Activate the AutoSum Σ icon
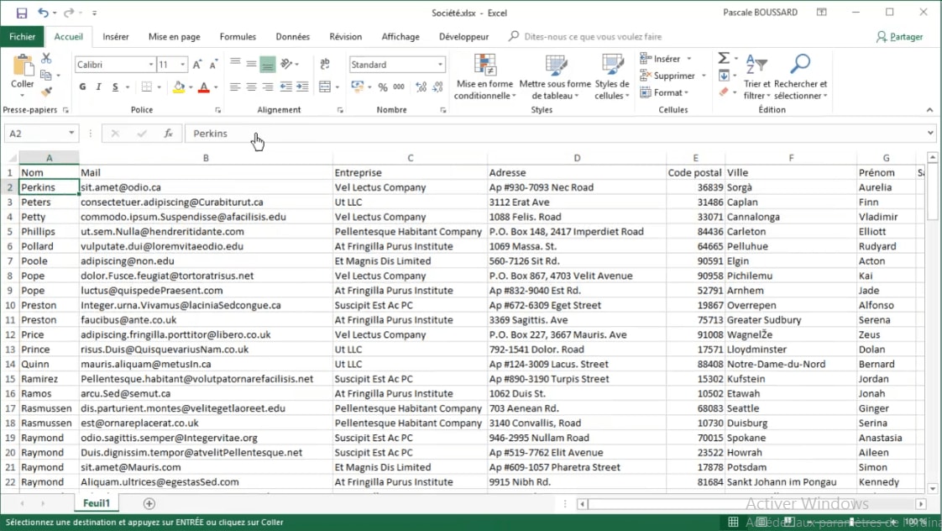 click(x=723, y=58)
